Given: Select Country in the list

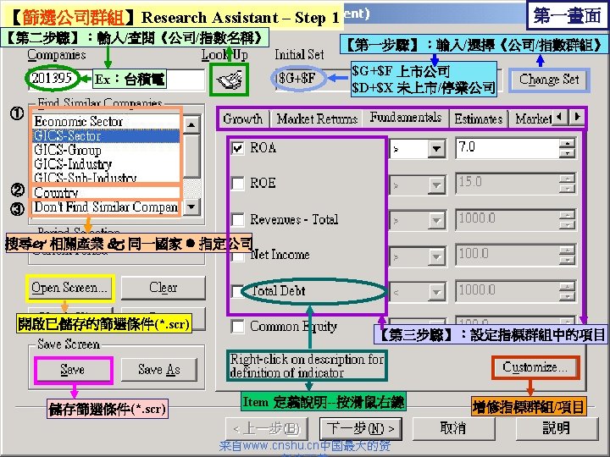Looking at the screenshot, I should 106,193.
